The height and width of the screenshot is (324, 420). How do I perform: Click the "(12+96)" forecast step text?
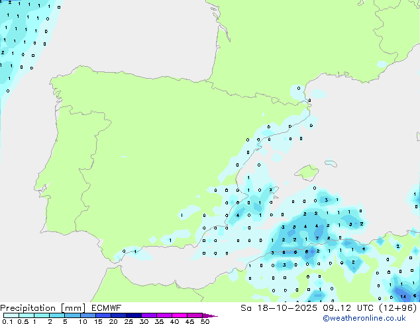(x=398, y=308)
